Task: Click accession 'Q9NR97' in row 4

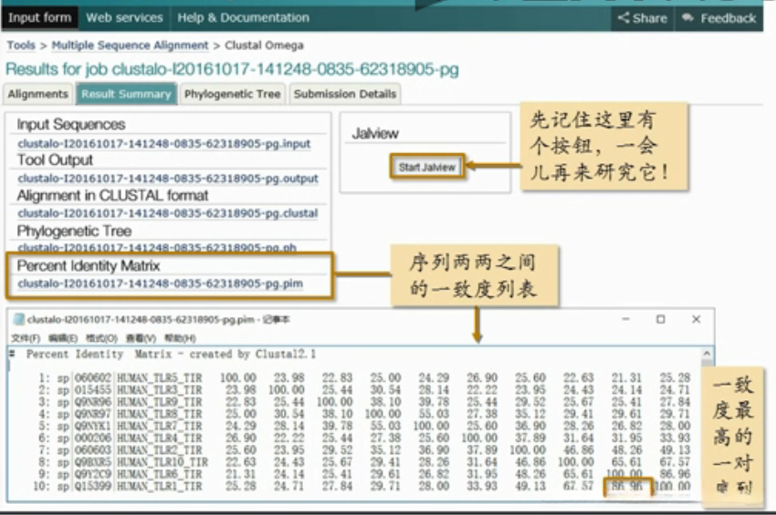Action: coord(93,414)
